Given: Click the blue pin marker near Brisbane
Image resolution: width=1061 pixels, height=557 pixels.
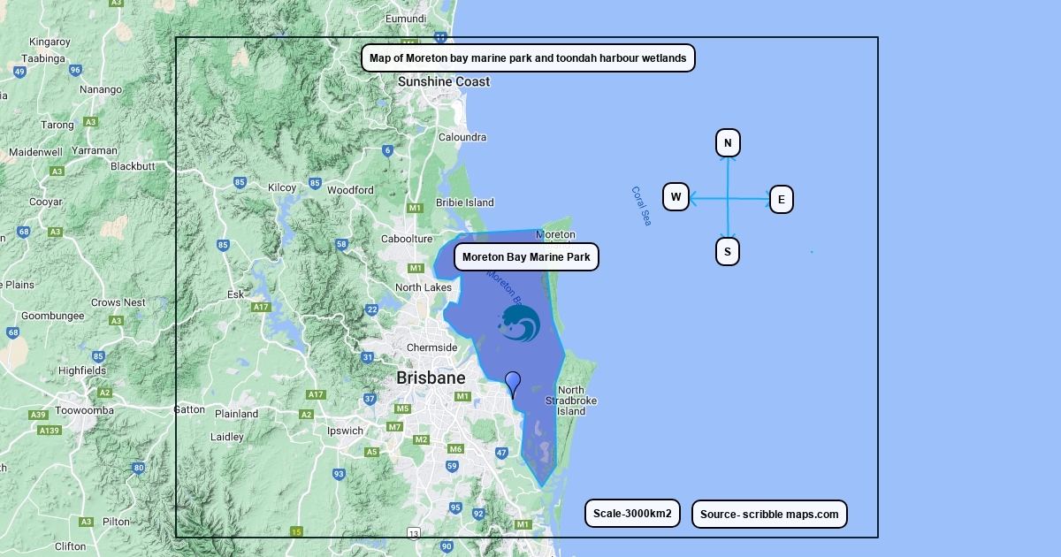Looking at the screenshot, I should click(513, 383).
